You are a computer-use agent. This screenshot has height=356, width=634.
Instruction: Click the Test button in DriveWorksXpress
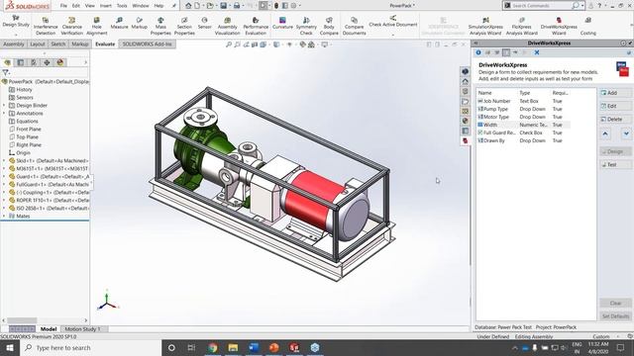(615, 165)
